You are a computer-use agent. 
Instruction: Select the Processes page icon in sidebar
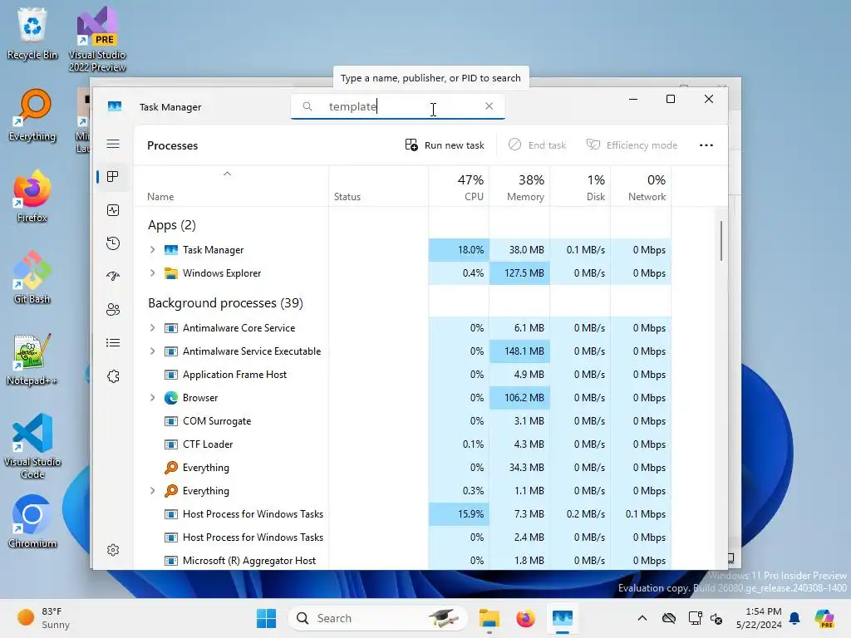pyautogui.click(x=113, y=177)
